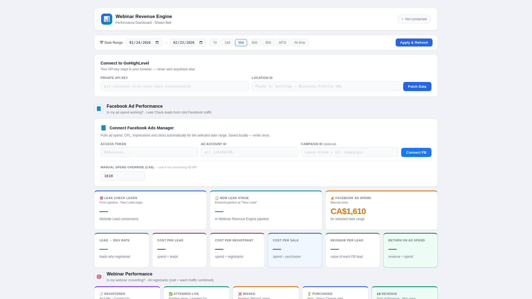Click the Facebook Ad Performance section book icon
532x299 pixels.
pos(99,109)
